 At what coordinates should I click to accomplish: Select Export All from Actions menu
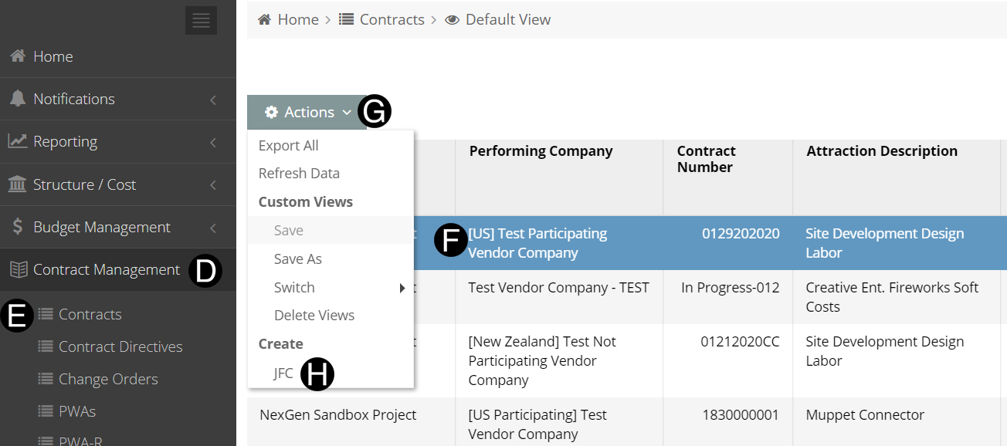pyautogui.click(x=289, y=146)
